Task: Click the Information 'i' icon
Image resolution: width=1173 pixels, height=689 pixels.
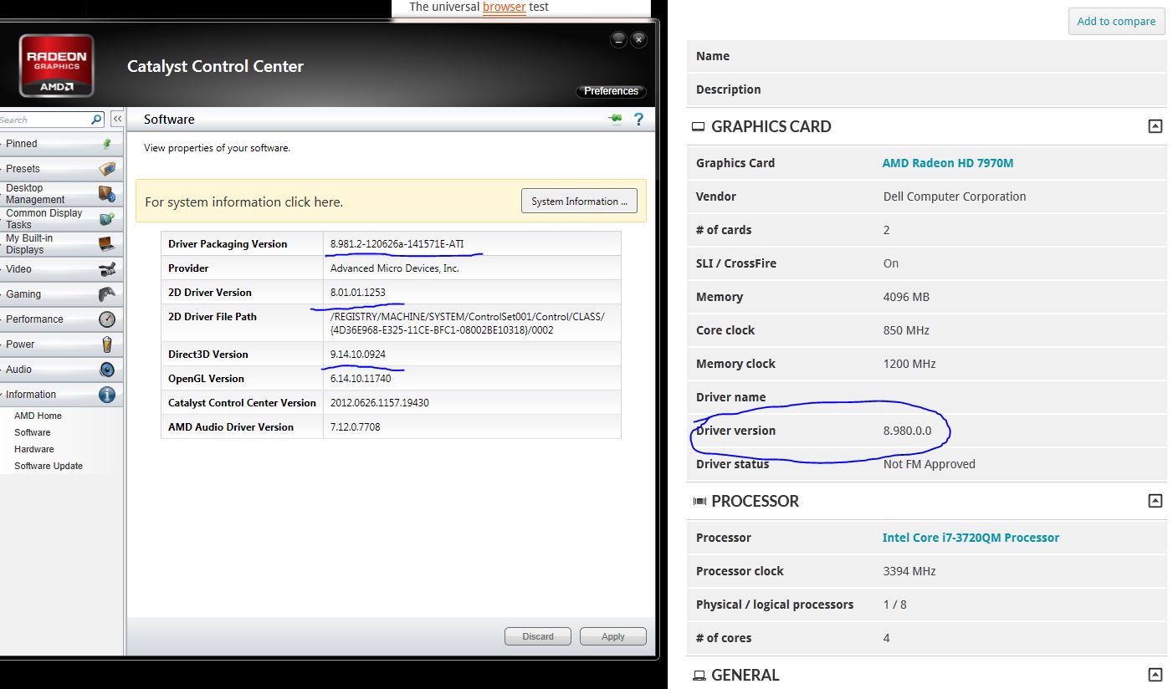Action: [x=107, y=395]
